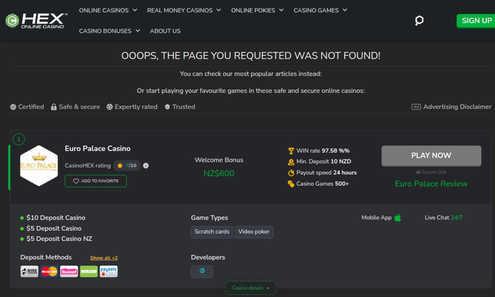Click the Payout speed stopwatch icon

coord(291,172)
